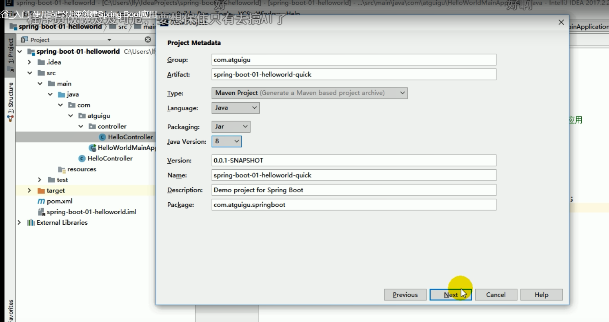
Task: Collapse the com package
Action: click(60, 105)
